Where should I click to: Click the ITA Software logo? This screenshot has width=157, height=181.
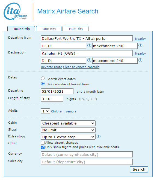coord(15,11)
